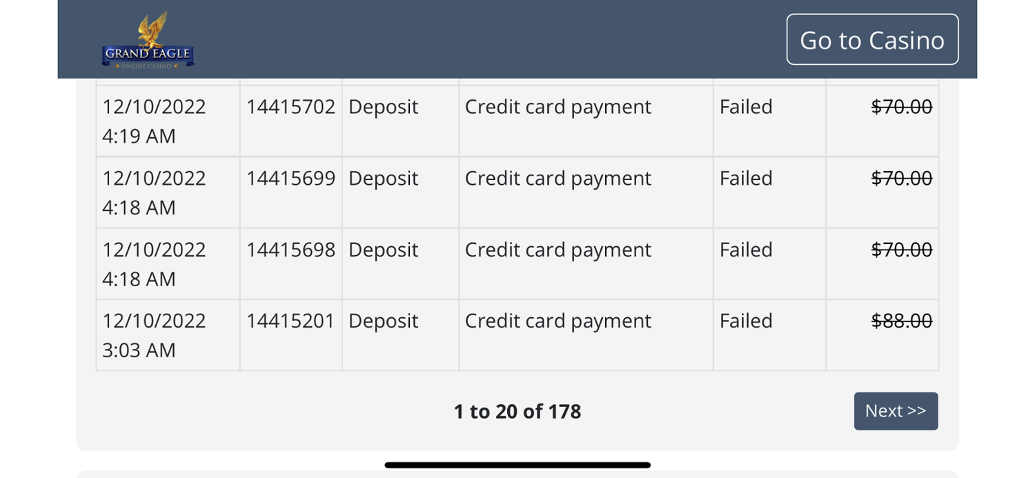This screenshot has width=1035, height=478.
Task: Click the Deposit type of transaction 14415698
Action: 383,250
